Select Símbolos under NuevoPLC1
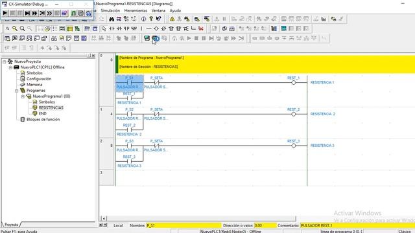 pos(34,73)
